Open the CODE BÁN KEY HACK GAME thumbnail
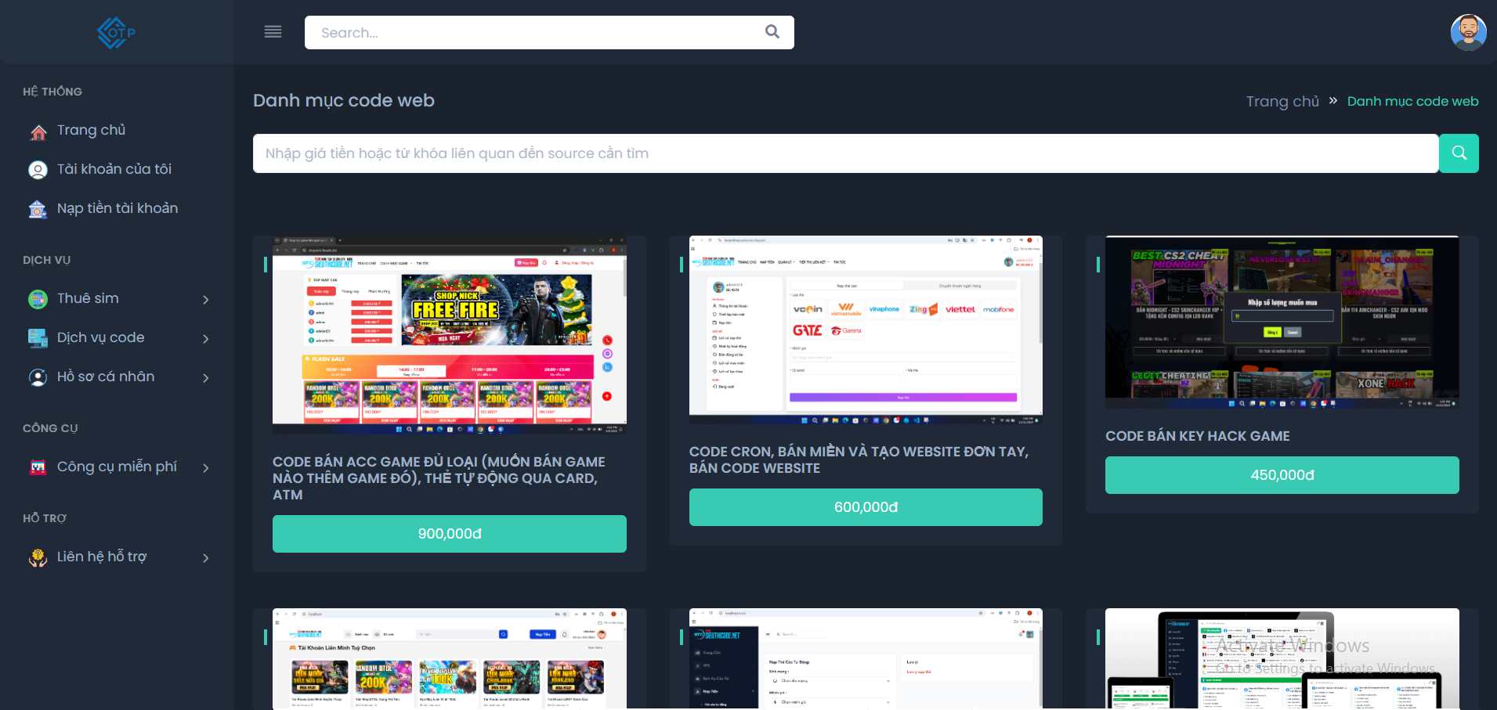The width and height of the screenshot is (1497, 710). [1282, 322]
